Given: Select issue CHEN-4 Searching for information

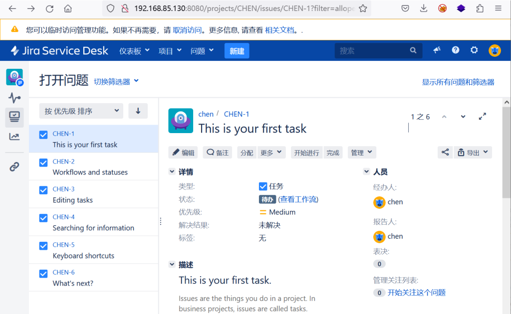Looking at the screenshot, I should (94, 222).
